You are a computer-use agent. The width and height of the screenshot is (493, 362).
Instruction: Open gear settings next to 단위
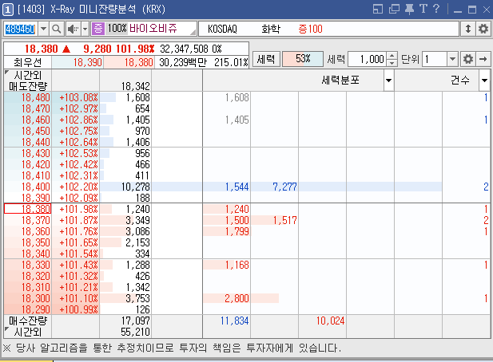click(468, 59)
